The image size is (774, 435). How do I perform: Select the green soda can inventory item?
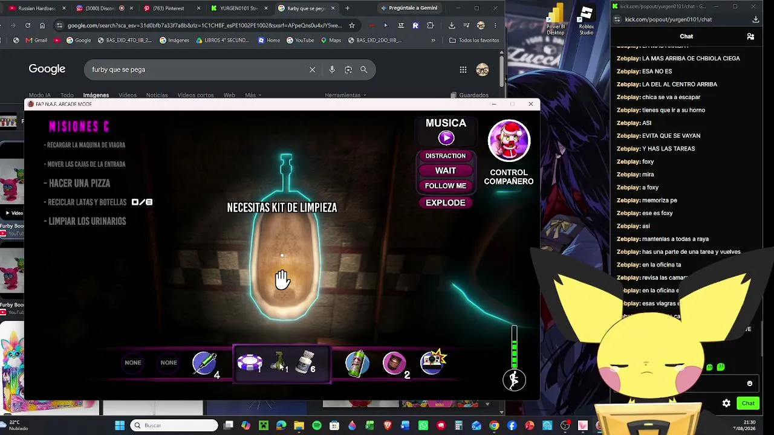(x=357, y=364)
